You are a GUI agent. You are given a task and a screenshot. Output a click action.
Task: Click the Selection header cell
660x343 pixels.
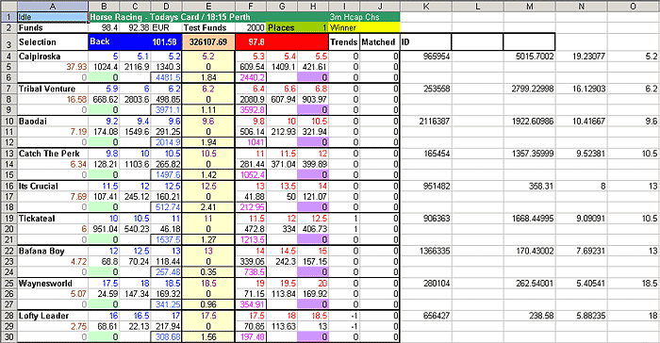coord(53,42)
